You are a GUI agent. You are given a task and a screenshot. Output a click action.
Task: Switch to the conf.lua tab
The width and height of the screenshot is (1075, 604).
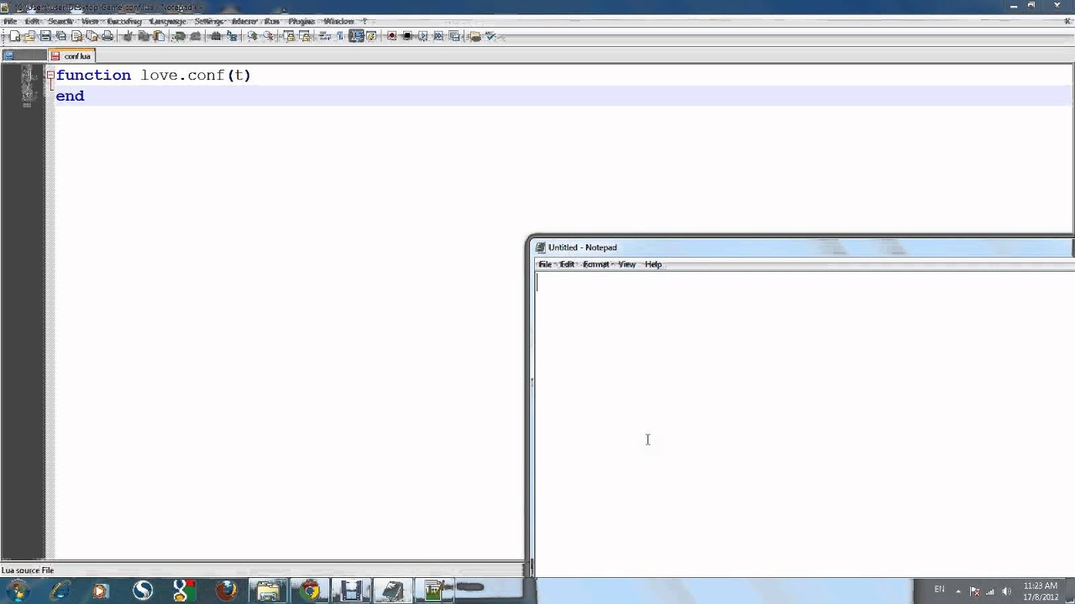pos(71,56)
